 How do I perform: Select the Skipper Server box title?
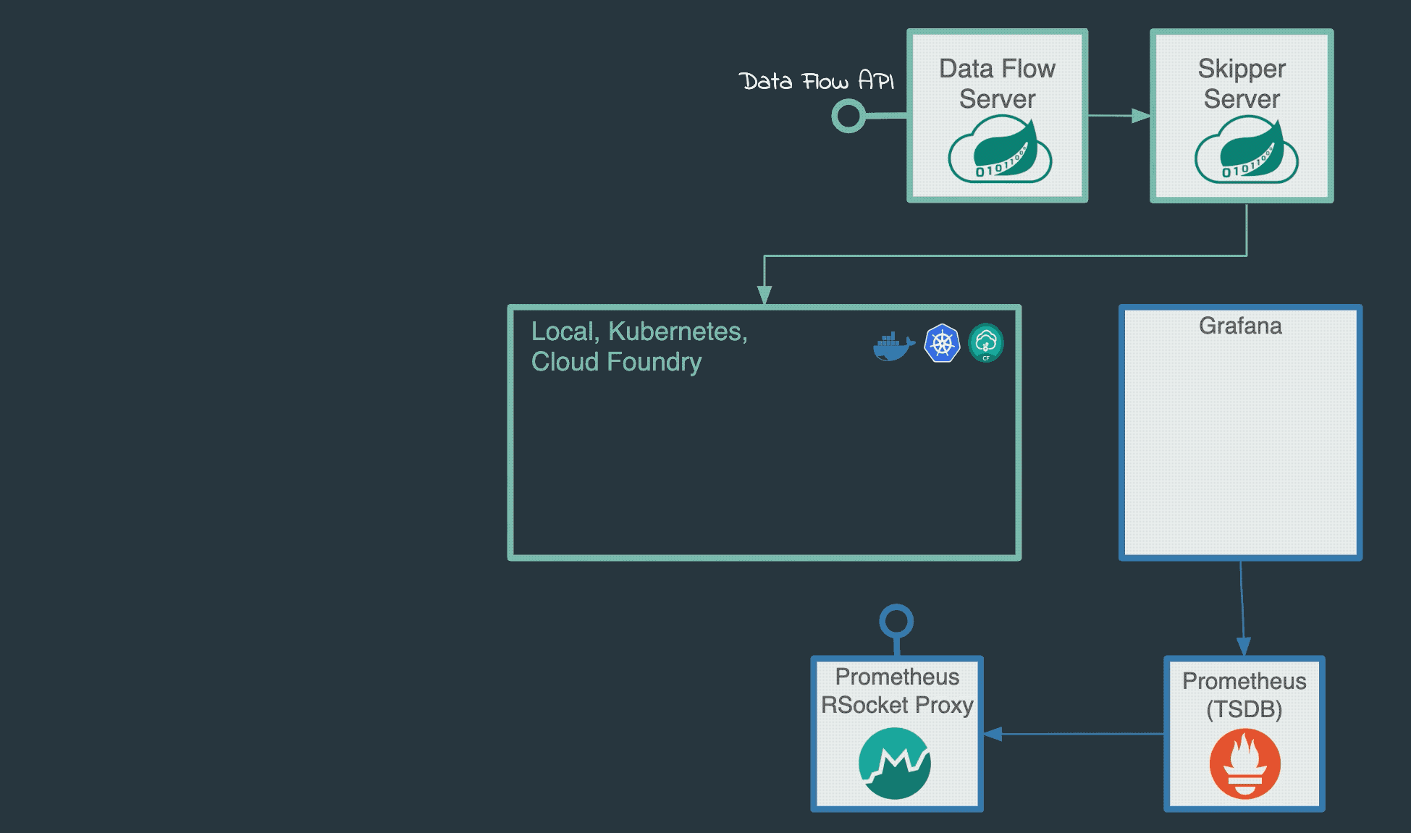click(x=1242, y=84)
